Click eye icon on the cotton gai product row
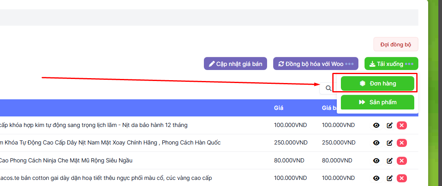442x186 pixels. (x=376, y=178)
